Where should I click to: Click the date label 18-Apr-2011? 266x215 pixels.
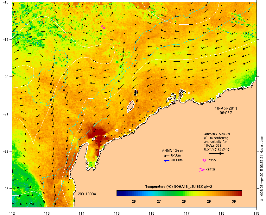226,108
